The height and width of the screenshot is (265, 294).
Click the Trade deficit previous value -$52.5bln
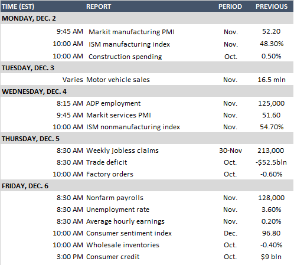click(x=271, y=162)
